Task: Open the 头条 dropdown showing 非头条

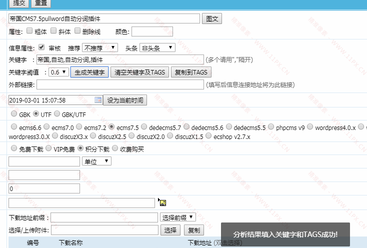Action: 157,48
